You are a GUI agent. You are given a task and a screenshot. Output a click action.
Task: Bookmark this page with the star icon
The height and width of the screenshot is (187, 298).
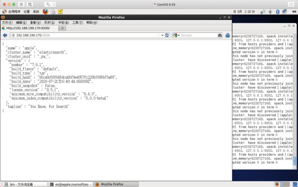click(x=158, y=35)
